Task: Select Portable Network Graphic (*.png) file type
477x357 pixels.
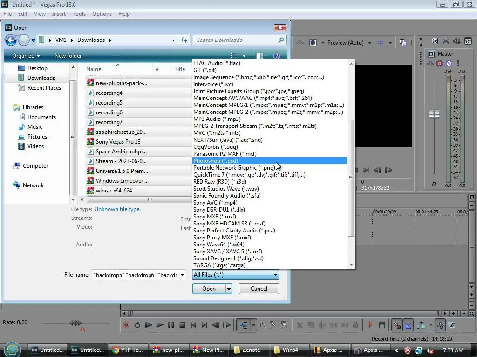Action: (x=270, y=168)
